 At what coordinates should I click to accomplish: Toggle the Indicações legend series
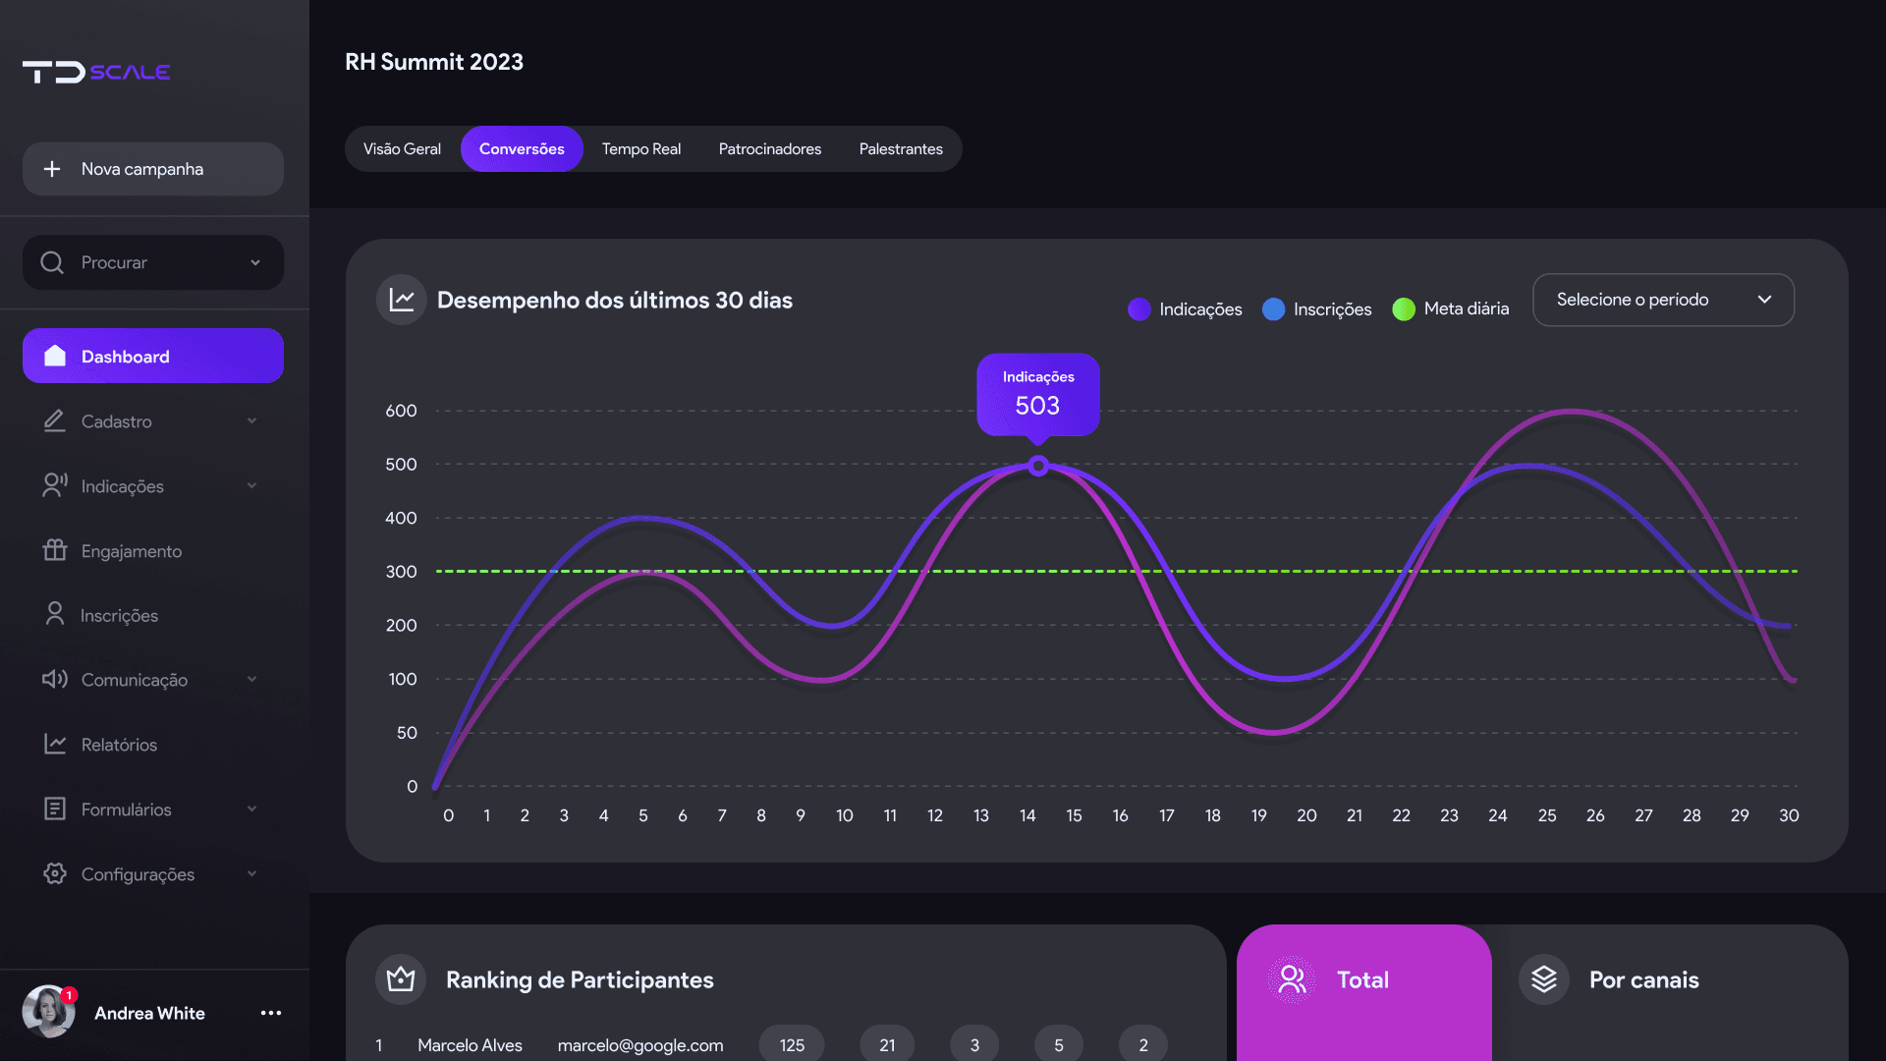tap(1185, 309)
